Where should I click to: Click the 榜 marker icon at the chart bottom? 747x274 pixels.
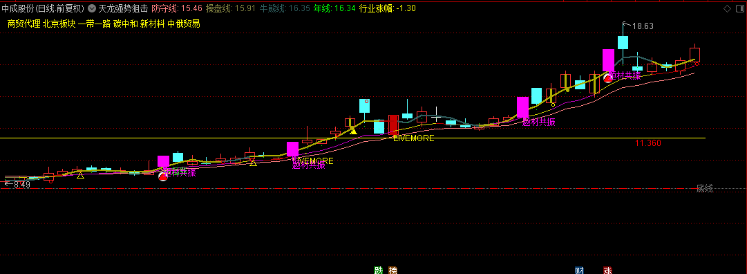click(393, 270)
